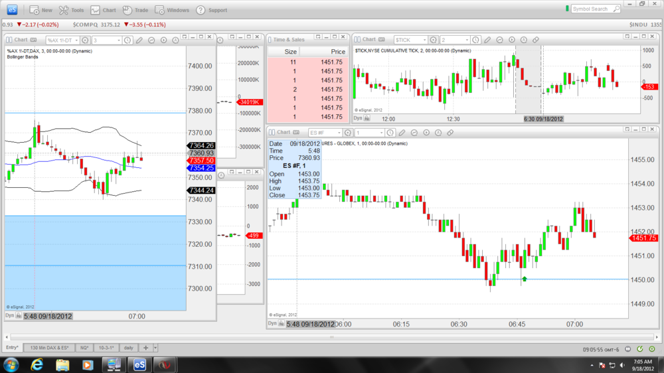This screenshot has height=373, width=664.
Task: Click the play replay icon in DAX chart
Action: pos(163,40)
